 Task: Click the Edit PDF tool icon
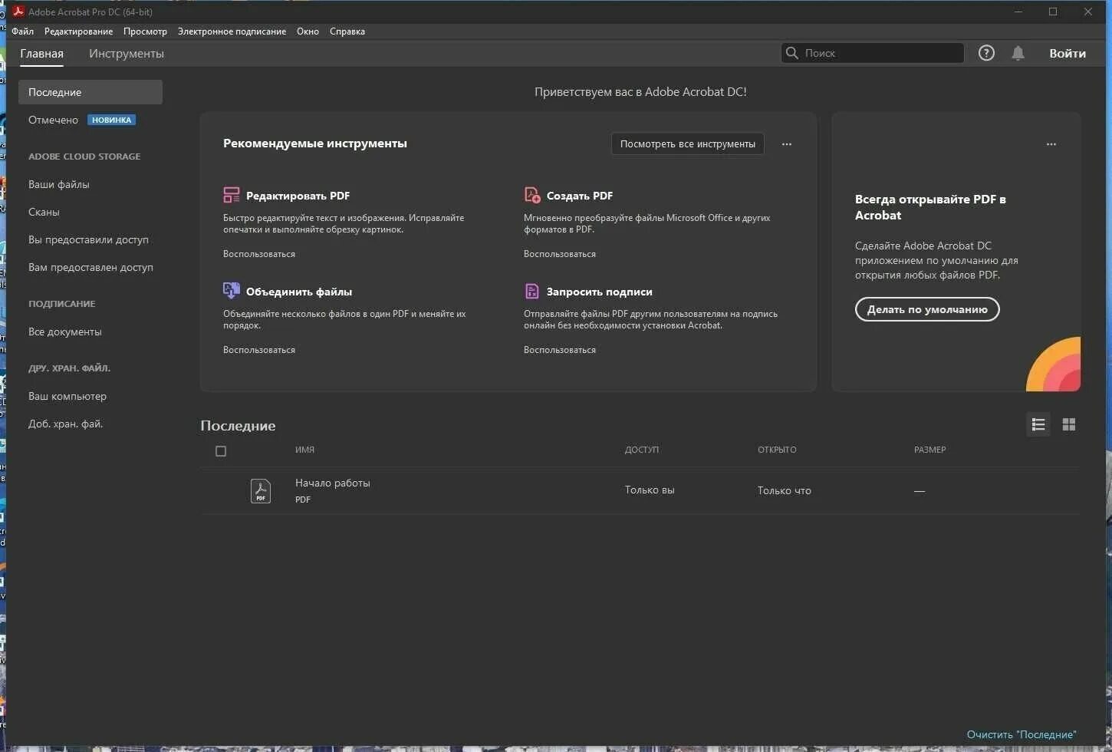click(x=231, y=195)
